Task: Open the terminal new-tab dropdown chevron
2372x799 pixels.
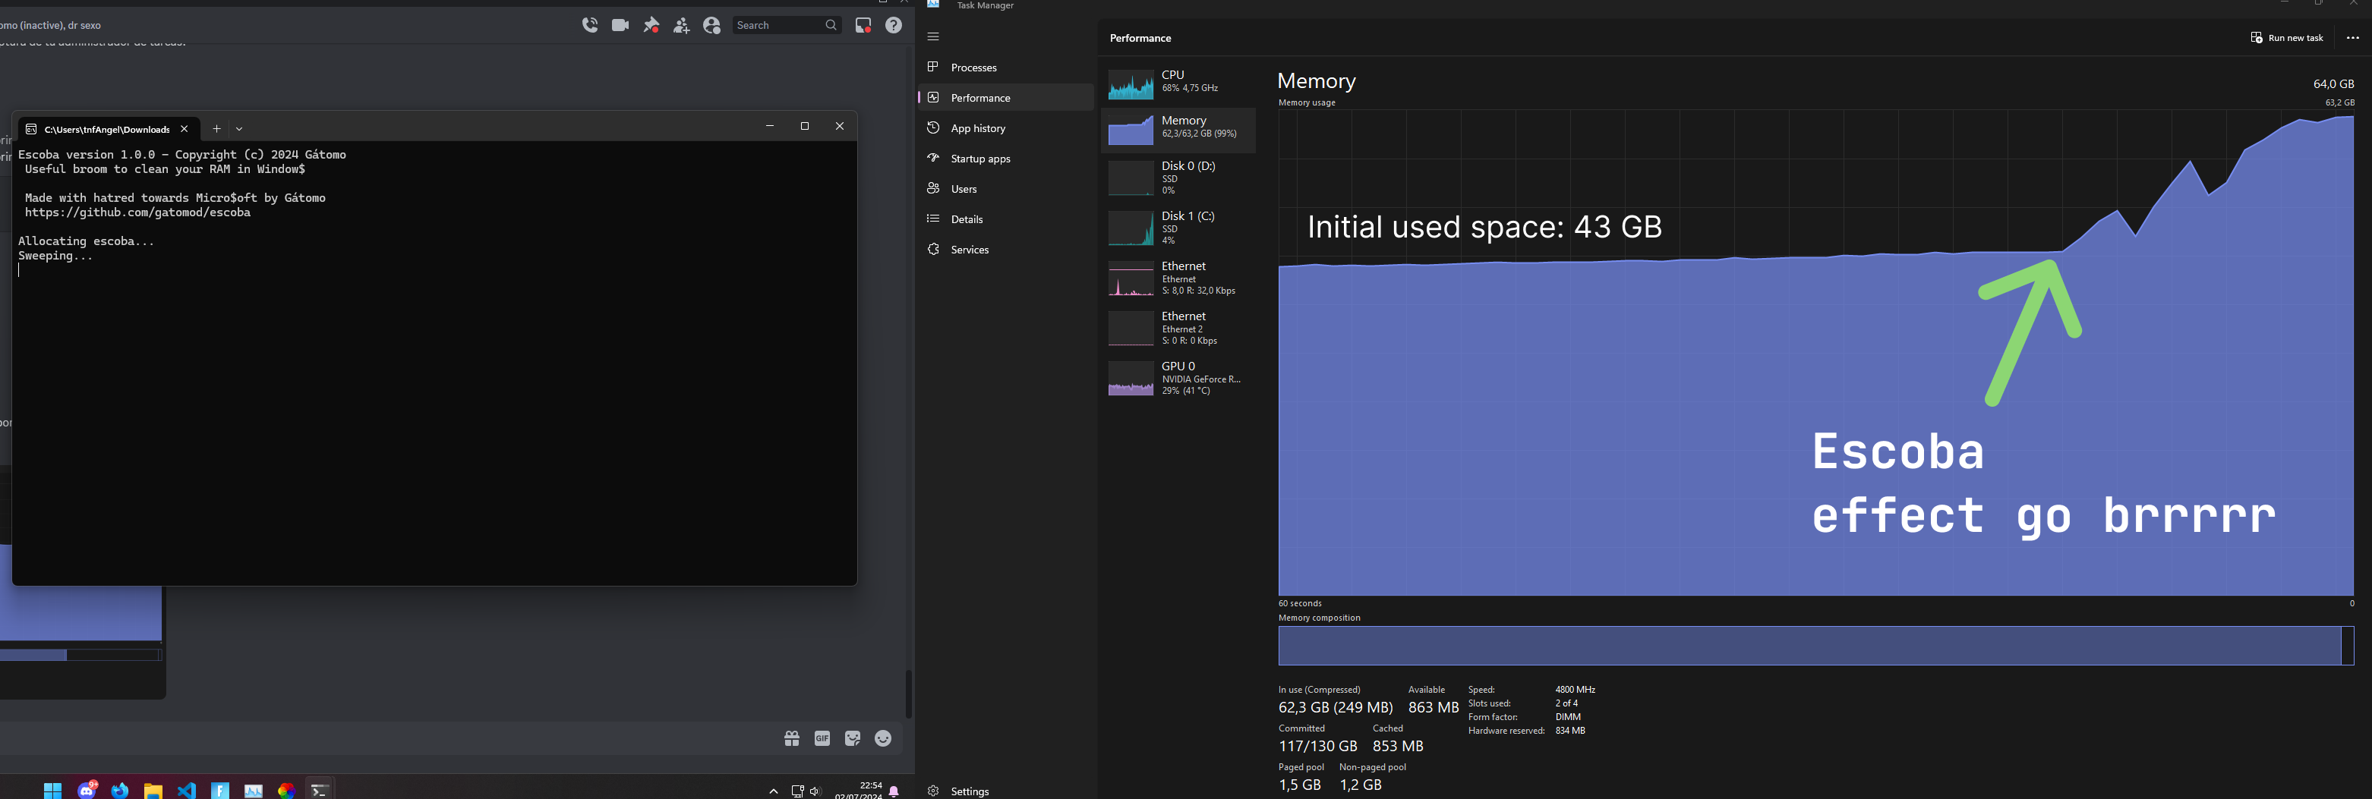Action: pyautogui.click(x=239, y=129)
